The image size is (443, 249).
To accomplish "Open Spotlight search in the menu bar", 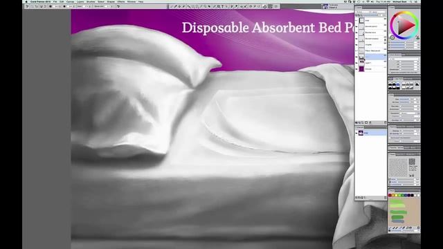I will point(411,1).
